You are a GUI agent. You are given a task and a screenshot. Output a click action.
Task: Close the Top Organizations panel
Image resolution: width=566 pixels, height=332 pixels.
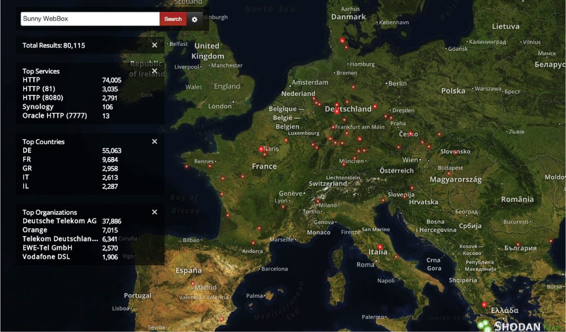[x=155, y=212]
